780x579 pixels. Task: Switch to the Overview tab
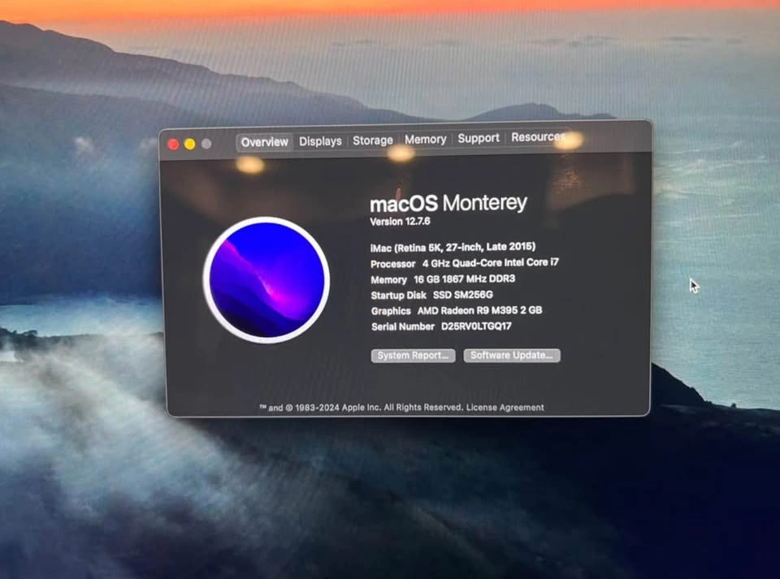264,142
